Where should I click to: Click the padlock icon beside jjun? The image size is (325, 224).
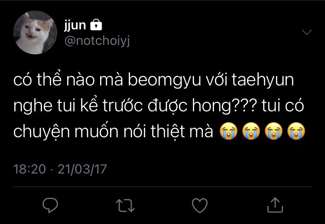tap(96, 25)
